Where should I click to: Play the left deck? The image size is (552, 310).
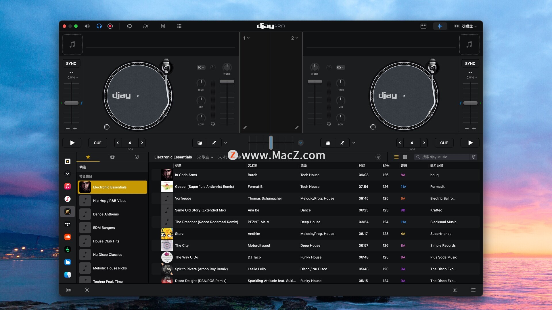pyautogui.click(x=72, y=143)
